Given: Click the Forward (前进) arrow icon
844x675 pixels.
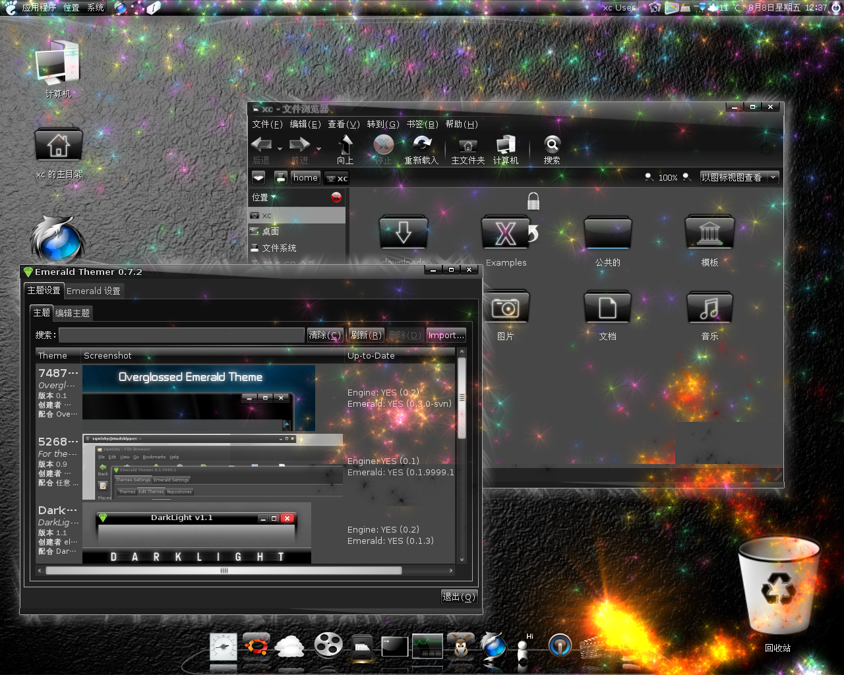Looking at the screenshot, I should tap(299, 144).
